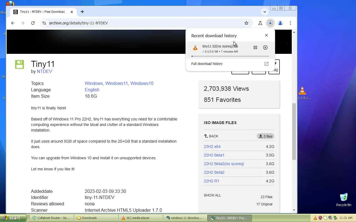Screen dimensions: 356x222
Task: Click the 851 Favorites count
Action: pyautogui.click(x=222, y=100)
